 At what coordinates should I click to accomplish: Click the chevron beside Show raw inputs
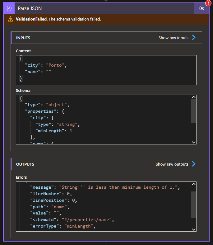pyautogui.click(x=194, y=38)
